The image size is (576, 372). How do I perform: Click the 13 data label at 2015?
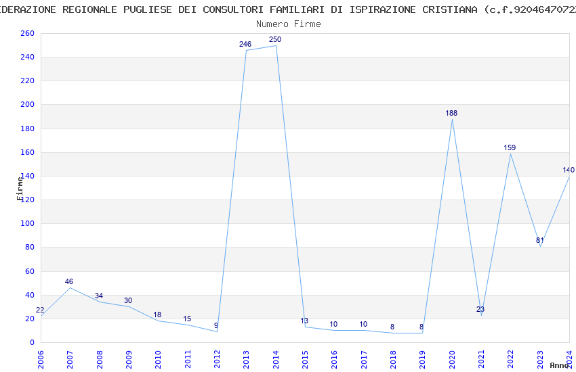tap(304, 321)
